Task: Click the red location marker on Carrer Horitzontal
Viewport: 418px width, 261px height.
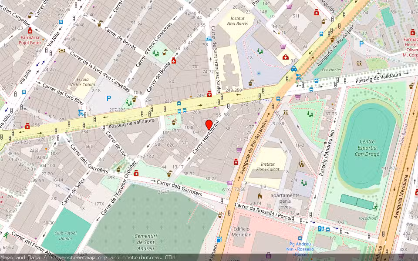Action: click(209, 124)
